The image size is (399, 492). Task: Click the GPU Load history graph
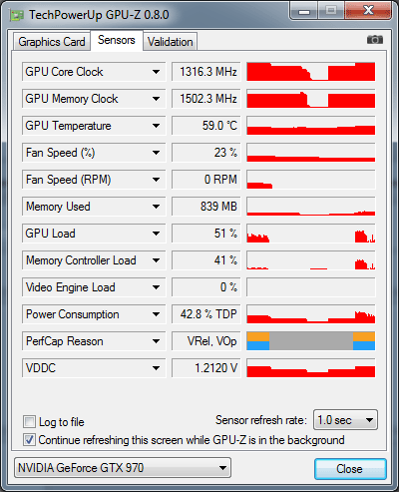(x=311, y=233)
